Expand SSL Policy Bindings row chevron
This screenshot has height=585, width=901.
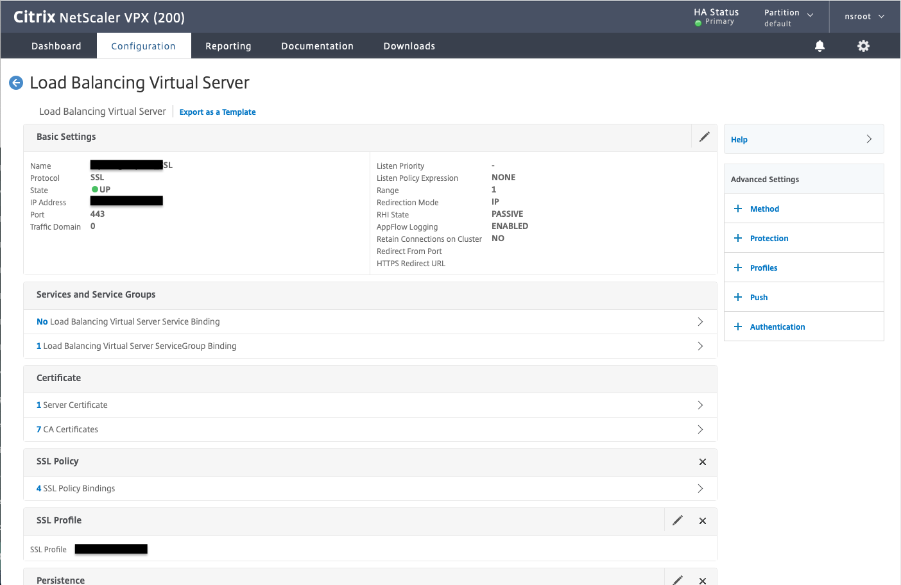tap(700, 488)
